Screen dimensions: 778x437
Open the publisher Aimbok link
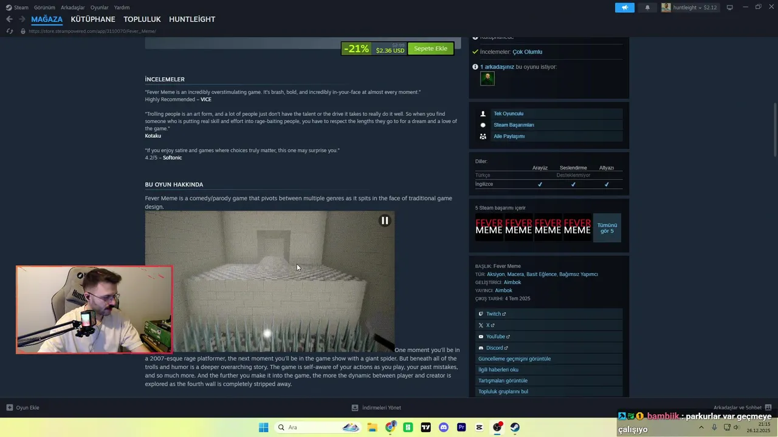coord(503,290)
